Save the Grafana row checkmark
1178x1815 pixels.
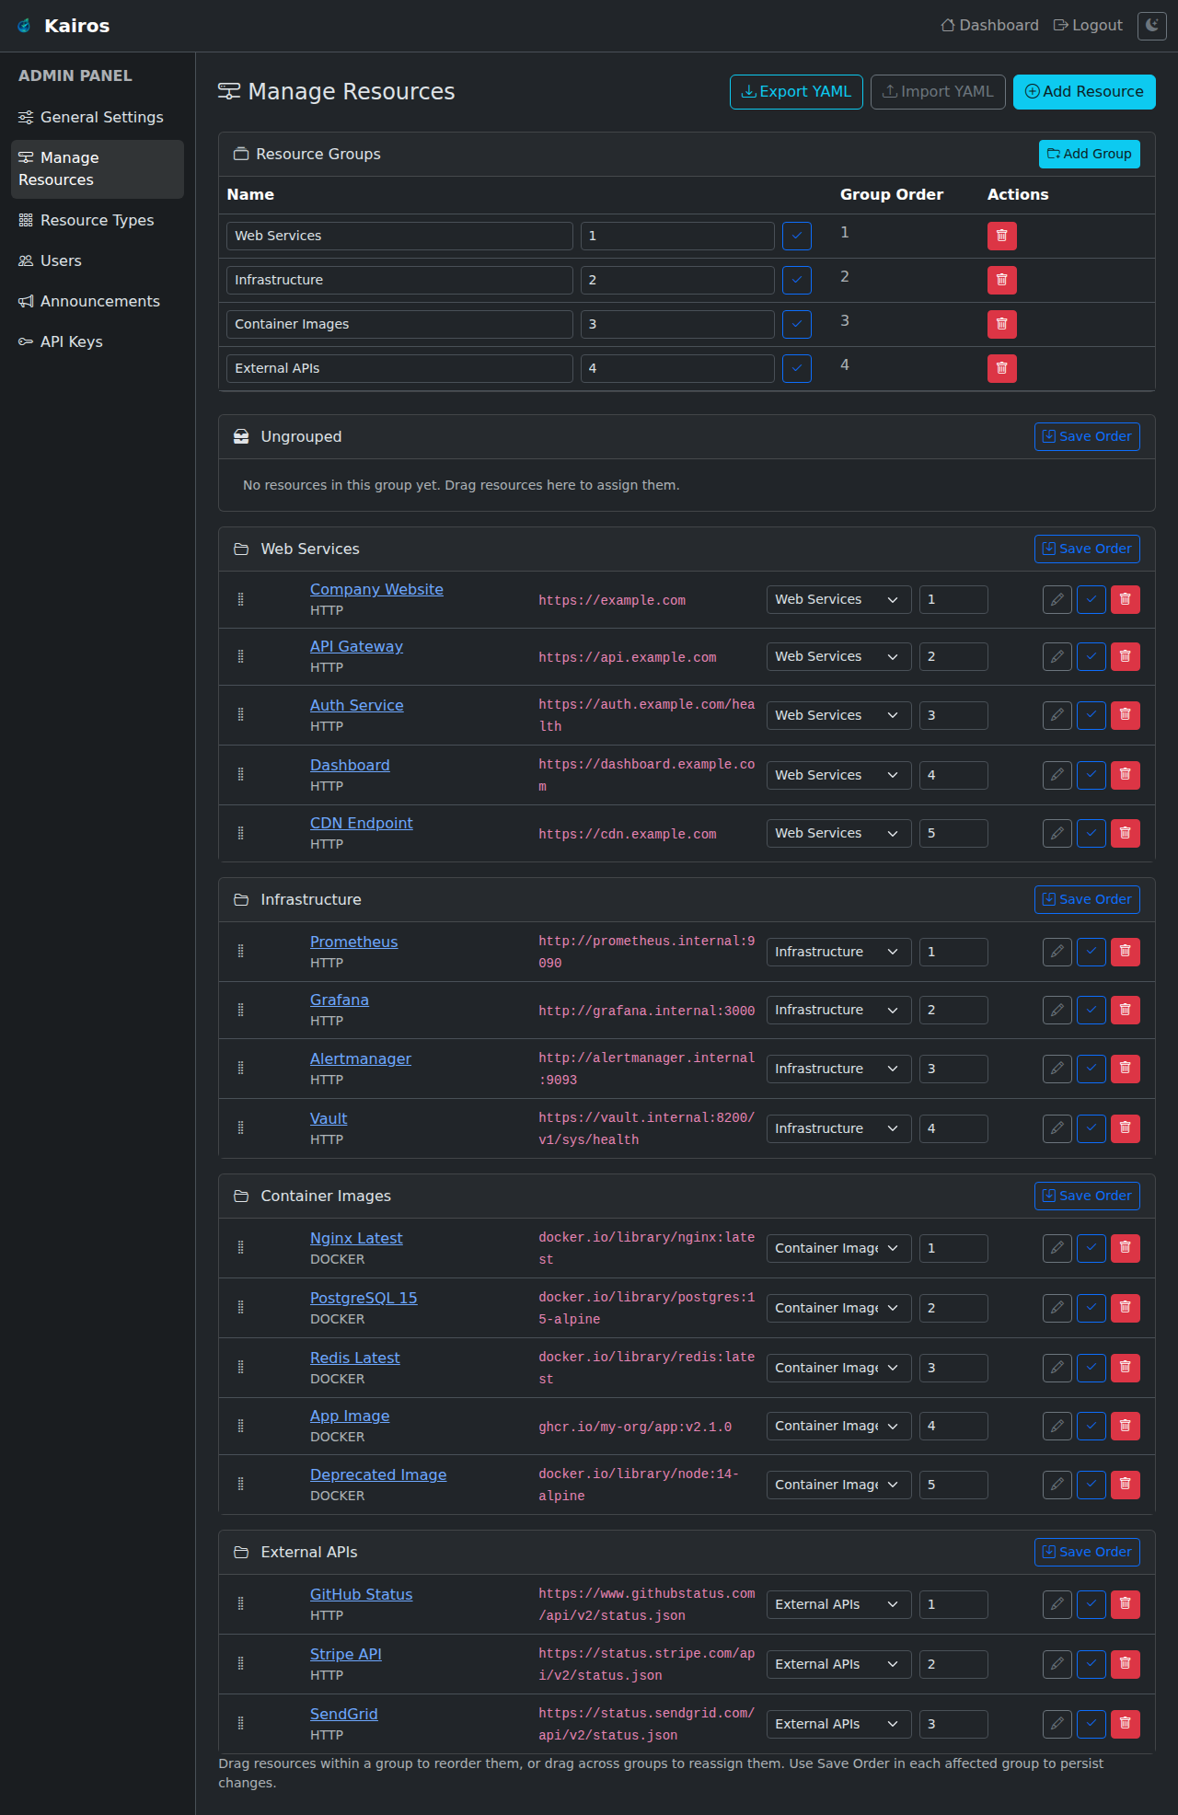(1091, 1010)
